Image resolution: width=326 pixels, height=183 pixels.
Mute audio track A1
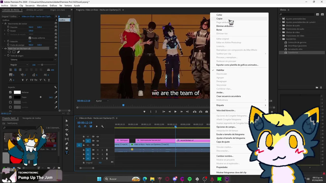pyautogui.click(x=98, y=150)
